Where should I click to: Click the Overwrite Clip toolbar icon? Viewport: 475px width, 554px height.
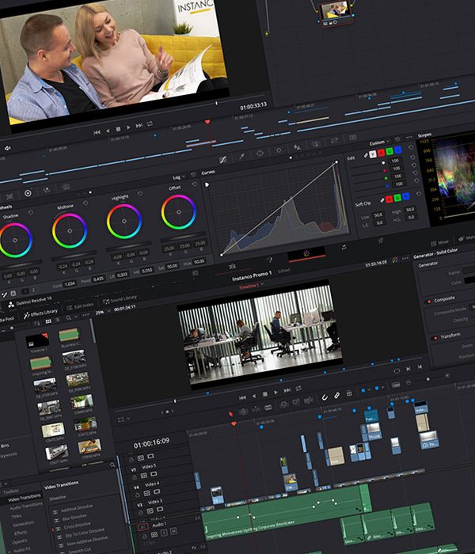[296, 402]
